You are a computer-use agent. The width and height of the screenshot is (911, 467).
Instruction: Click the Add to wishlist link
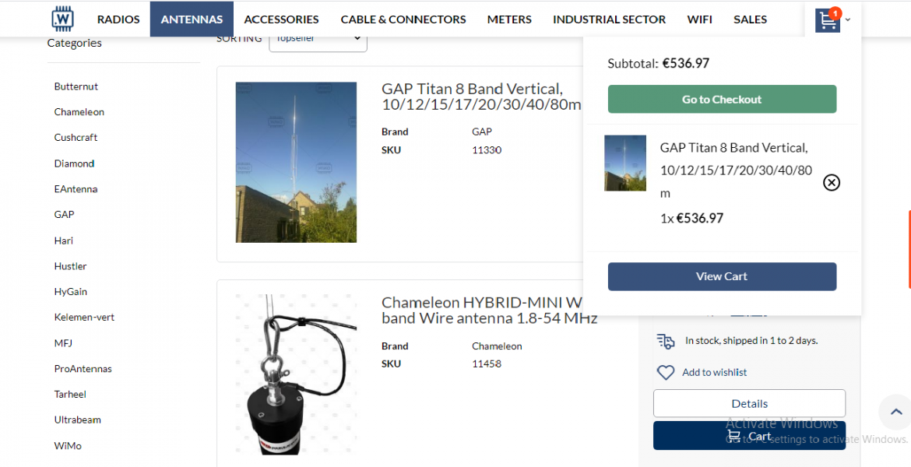pyautogui.click(x=714, y=373)
